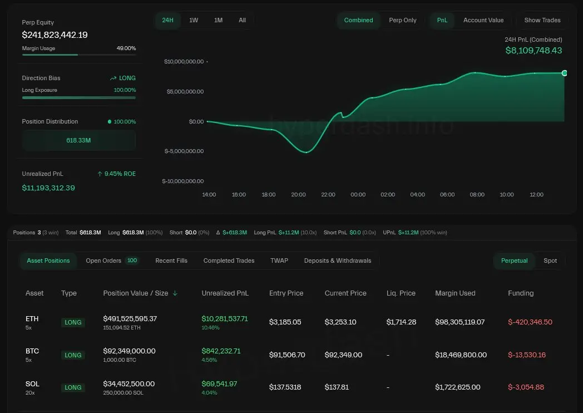The height and width of the screenshot is (413, 583).
Task: Select the 1W time range
Action: click(x=194, y=20)
